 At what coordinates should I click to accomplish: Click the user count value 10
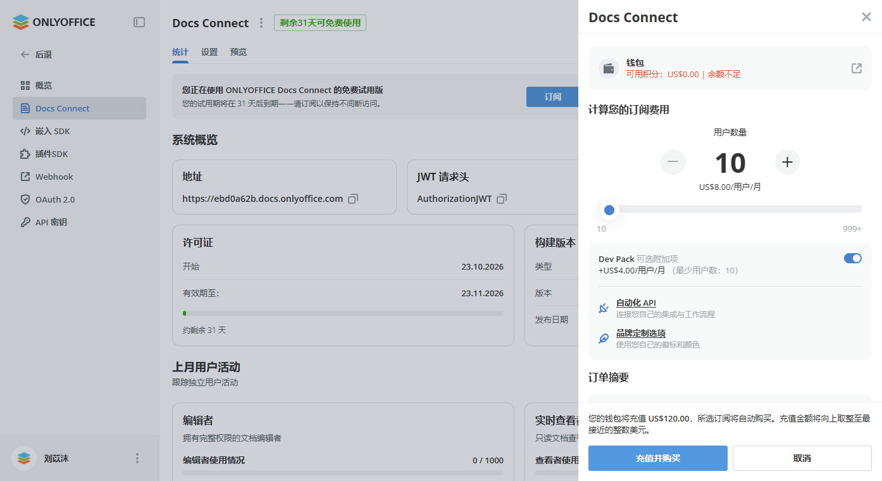click(730, 163)
